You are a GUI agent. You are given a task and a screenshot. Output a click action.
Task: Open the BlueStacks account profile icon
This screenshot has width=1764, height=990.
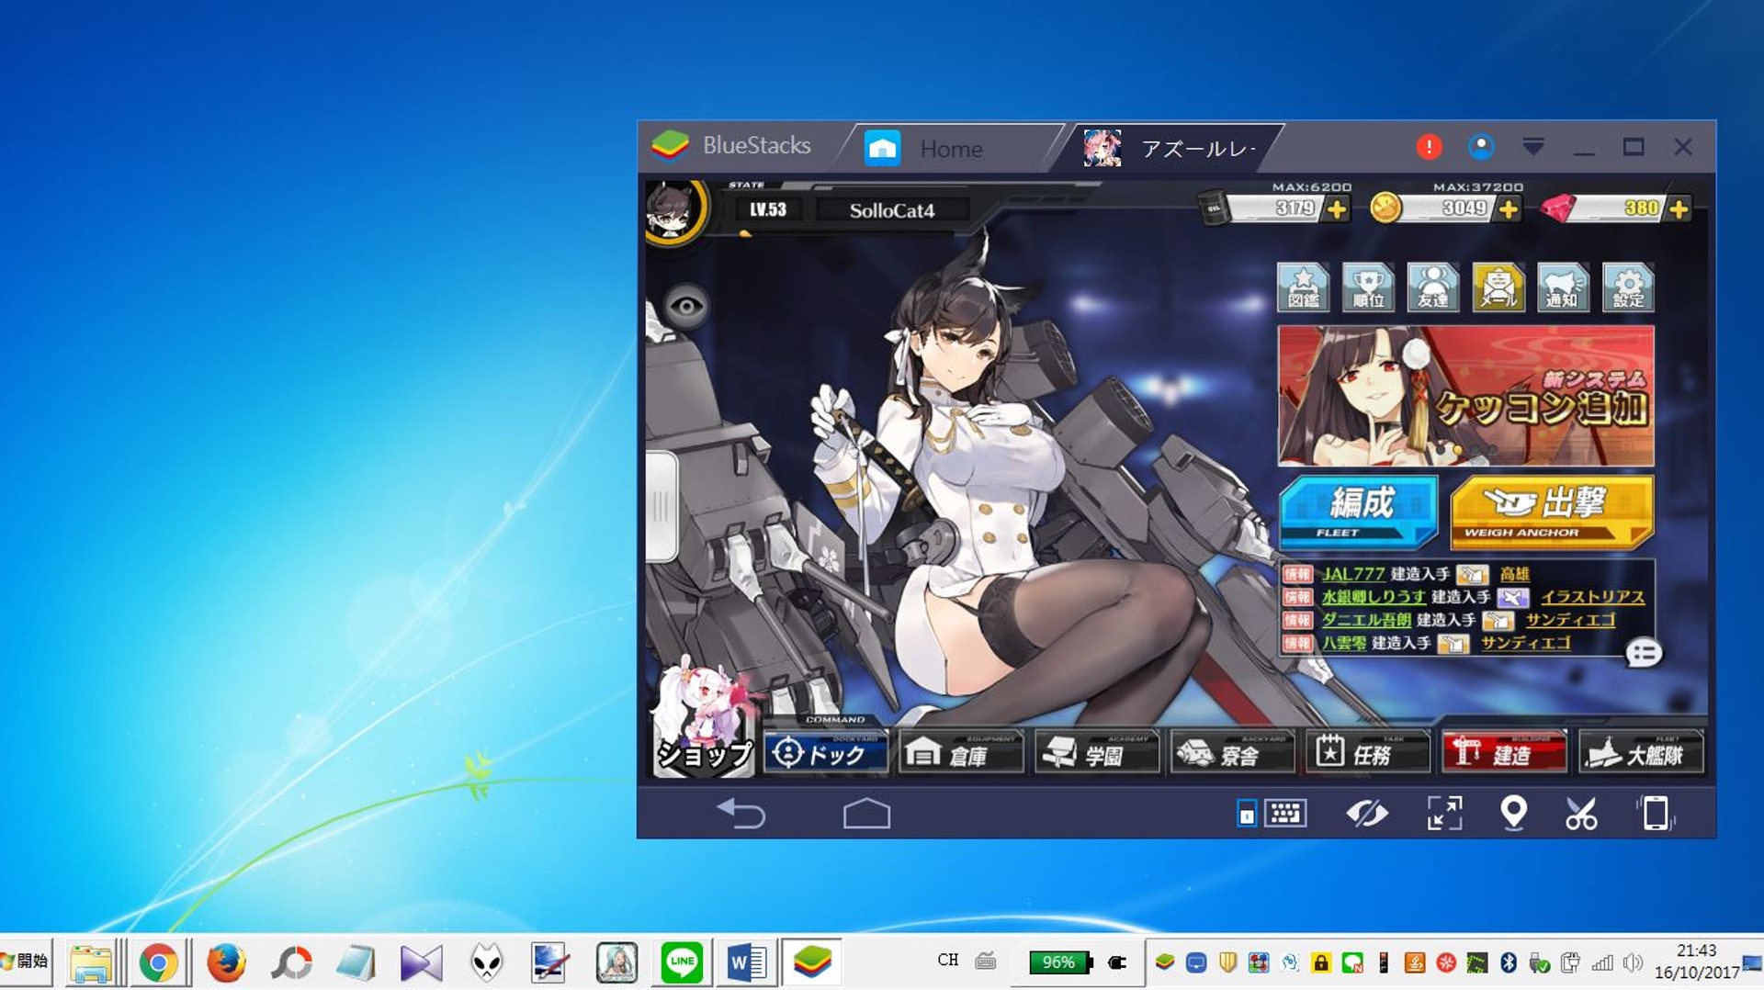tap(1481, 147)
